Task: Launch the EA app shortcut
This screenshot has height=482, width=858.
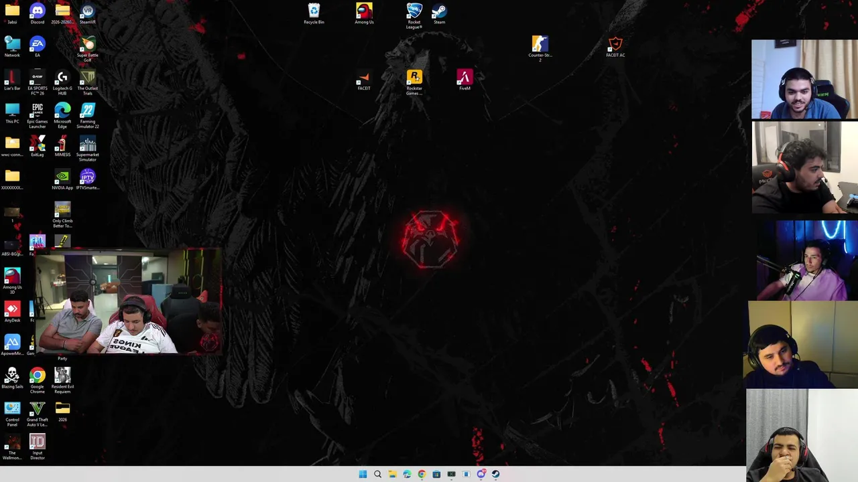Action: click(x=38, y=47)
